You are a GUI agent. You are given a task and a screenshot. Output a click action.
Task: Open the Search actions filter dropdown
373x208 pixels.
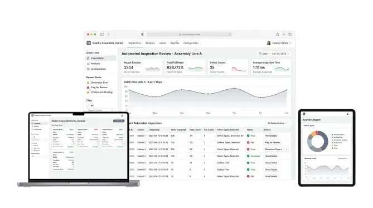100,110
